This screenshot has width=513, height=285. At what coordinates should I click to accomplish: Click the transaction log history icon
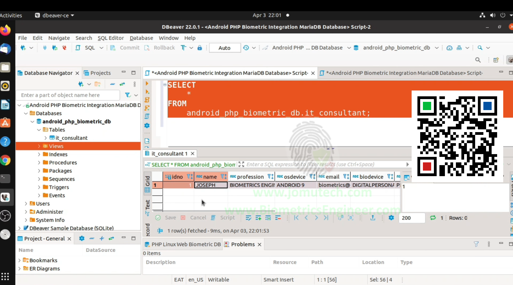coord(246,48)
